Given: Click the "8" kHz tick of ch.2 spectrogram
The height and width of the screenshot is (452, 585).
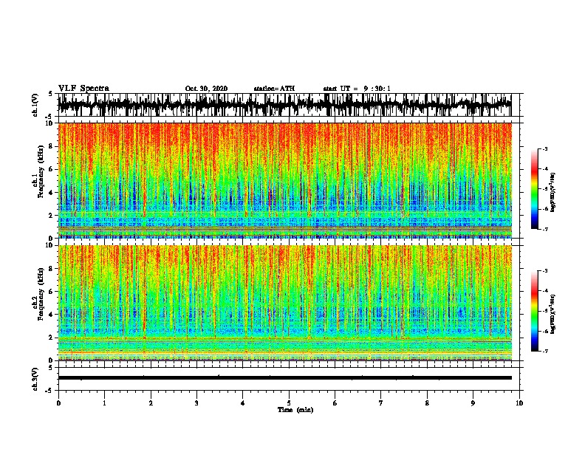Looking at the screenshot, I should (52, 269).
